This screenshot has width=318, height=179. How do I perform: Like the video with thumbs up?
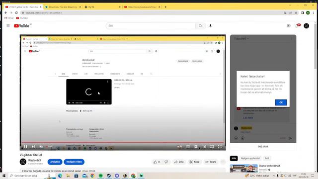[157, 162]
